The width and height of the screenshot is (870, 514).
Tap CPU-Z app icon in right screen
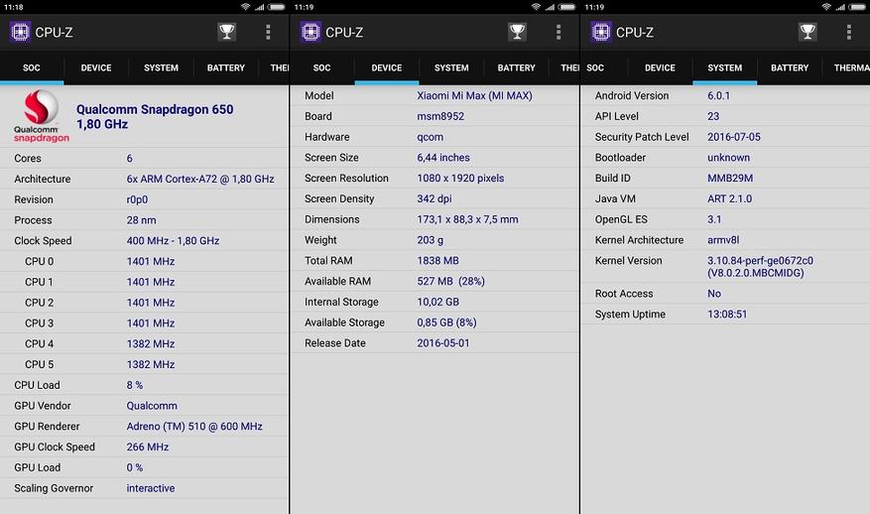click(601, 32)
